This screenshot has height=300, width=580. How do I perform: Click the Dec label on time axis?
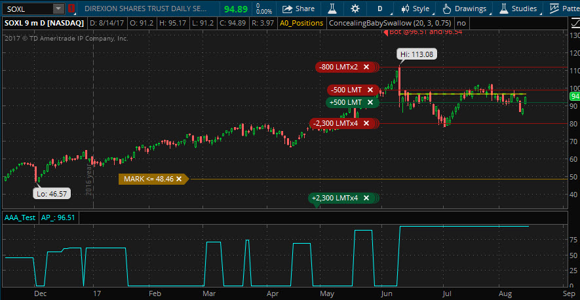[x=41, y=293]
